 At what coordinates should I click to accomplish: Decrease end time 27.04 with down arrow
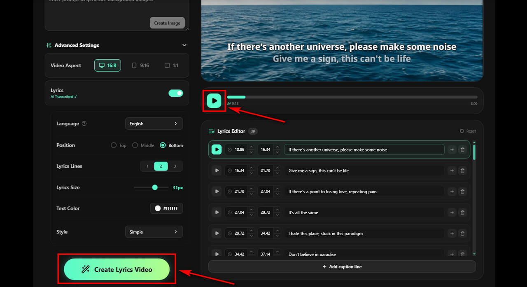(277, 194)
